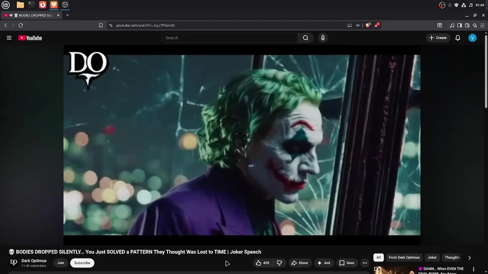488x274 pixels.
Task: Open Create menu button
Action: (438, 38)
